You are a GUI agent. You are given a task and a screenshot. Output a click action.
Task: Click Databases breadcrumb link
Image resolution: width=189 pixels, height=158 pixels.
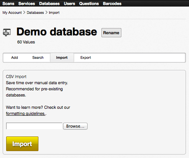click(x=35, y=13)
